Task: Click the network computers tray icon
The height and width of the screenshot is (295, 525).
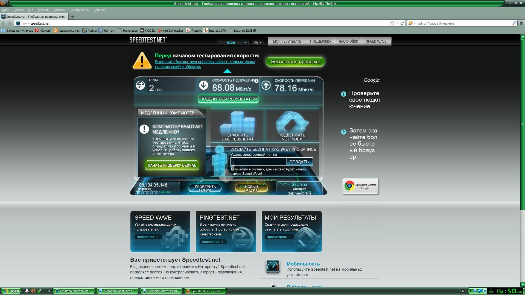Action: tap(480, 291)
